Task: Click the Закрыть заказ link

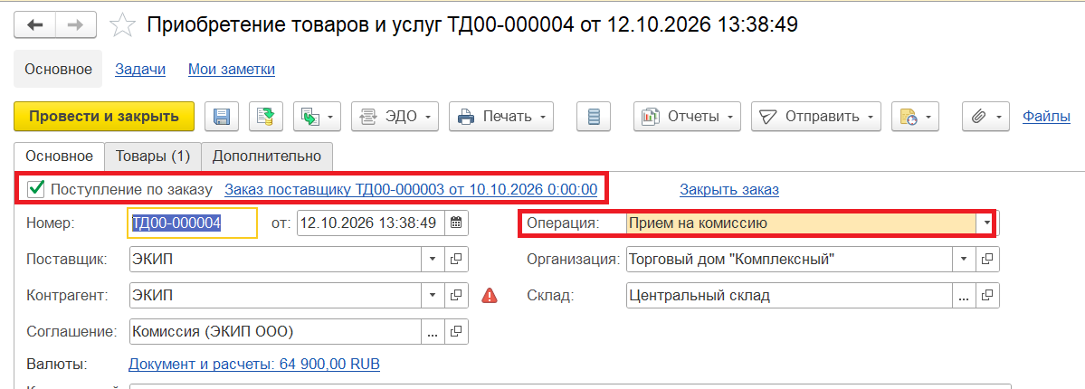Action: 729,189
